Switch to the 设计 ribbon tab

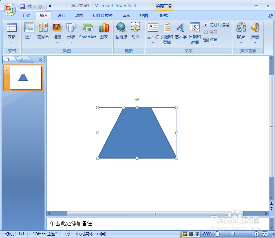[62, 16]
